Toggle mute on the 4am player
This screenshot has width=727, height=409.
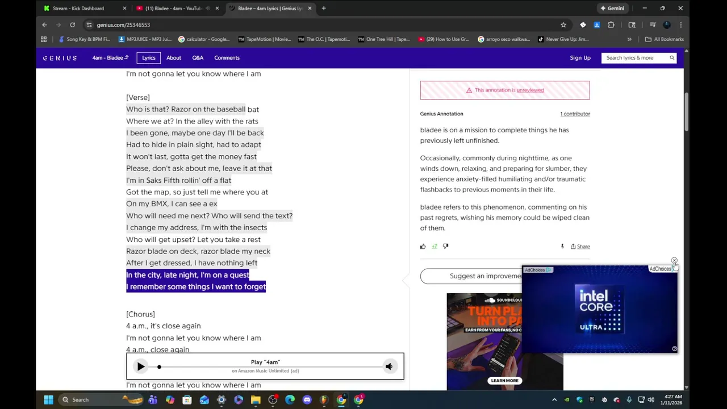389,367
